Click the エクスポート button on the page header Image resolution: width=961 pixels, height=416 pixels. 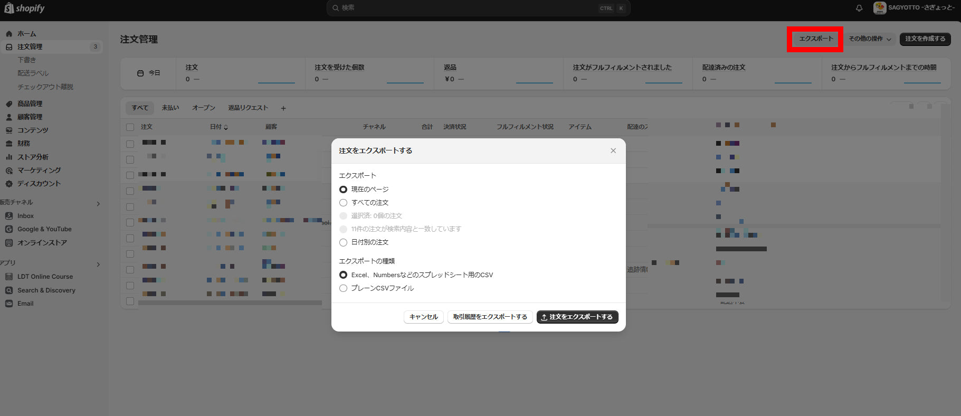(x=816, y=39)
